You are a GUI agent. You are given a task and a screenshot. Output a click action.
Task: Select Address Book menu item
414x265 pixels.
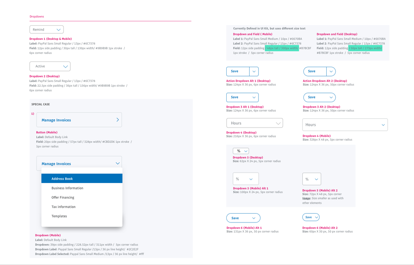(81, 179)
